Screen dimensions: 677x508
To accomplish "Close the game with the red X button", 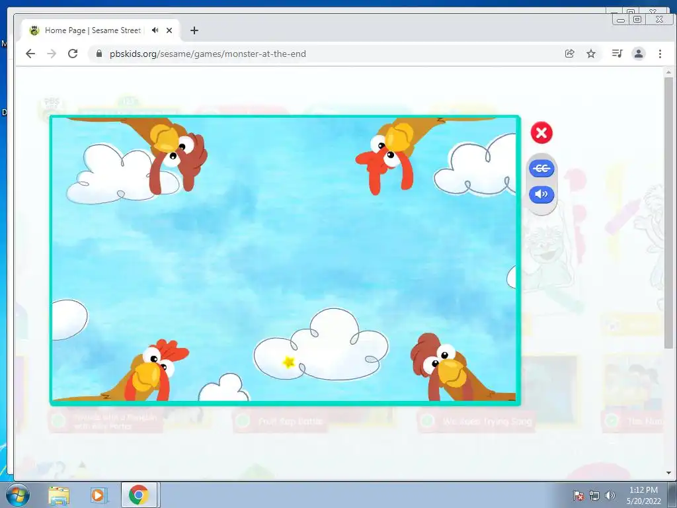I will click(541, 132).
